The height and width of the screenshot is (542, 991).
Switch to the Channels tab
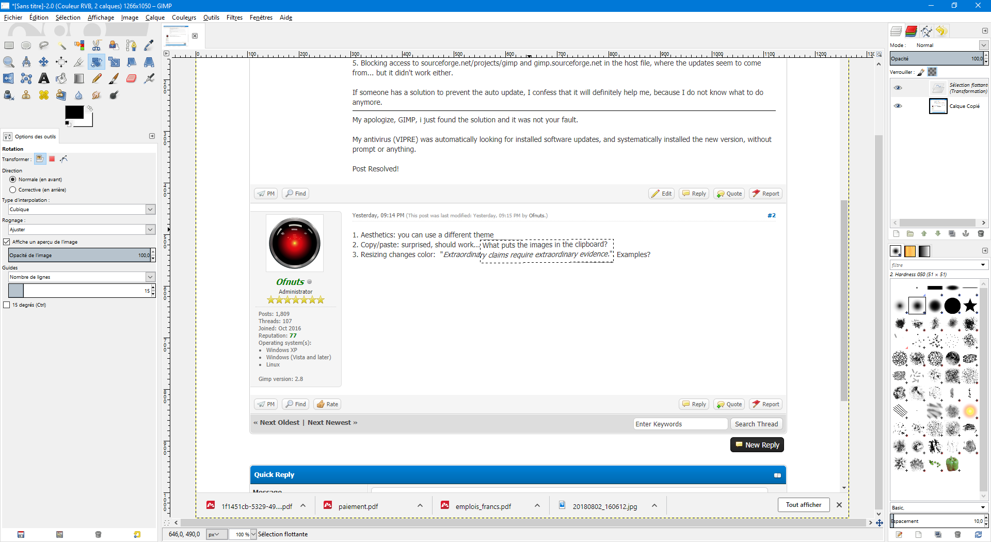tap(911, 31)
